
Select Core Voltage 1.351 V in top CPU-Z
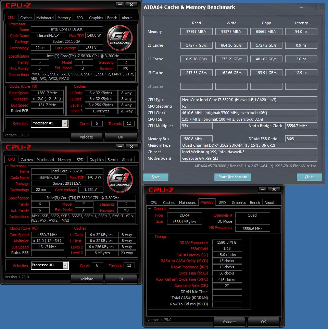(90, 48)
